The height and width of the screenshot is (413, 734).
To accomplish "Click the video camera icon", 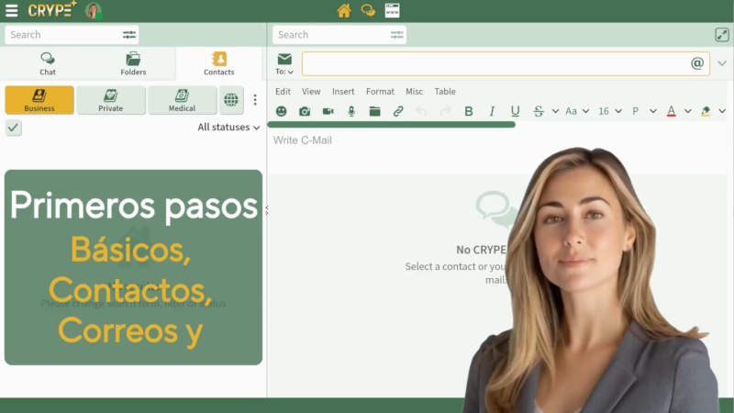I will 328,111.
